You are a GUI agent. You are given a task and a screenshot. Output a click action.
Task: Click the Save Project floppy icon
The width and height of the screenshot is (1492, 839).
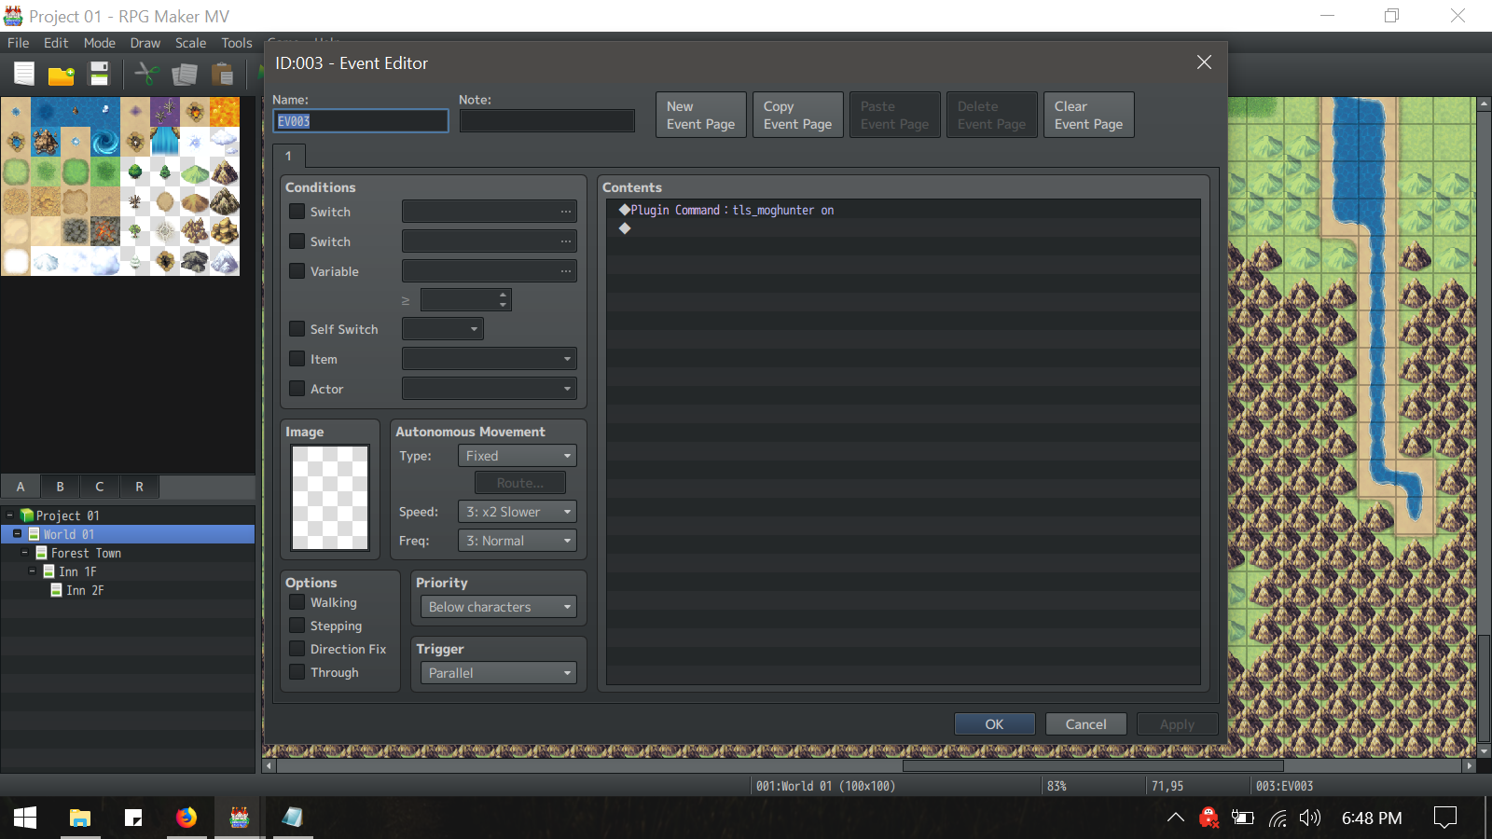coord(99,74)
